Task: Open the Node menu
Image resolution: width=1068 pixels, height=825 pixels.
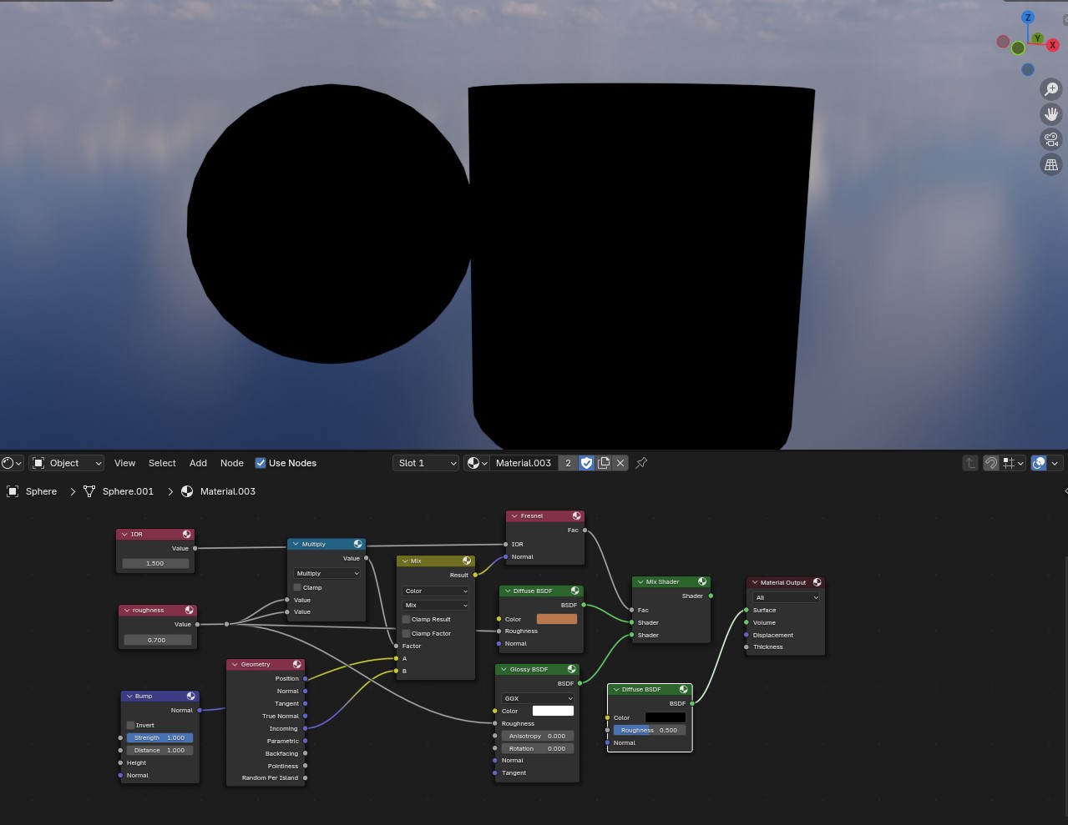Action: pyautogui.click(x=232, y=463)
